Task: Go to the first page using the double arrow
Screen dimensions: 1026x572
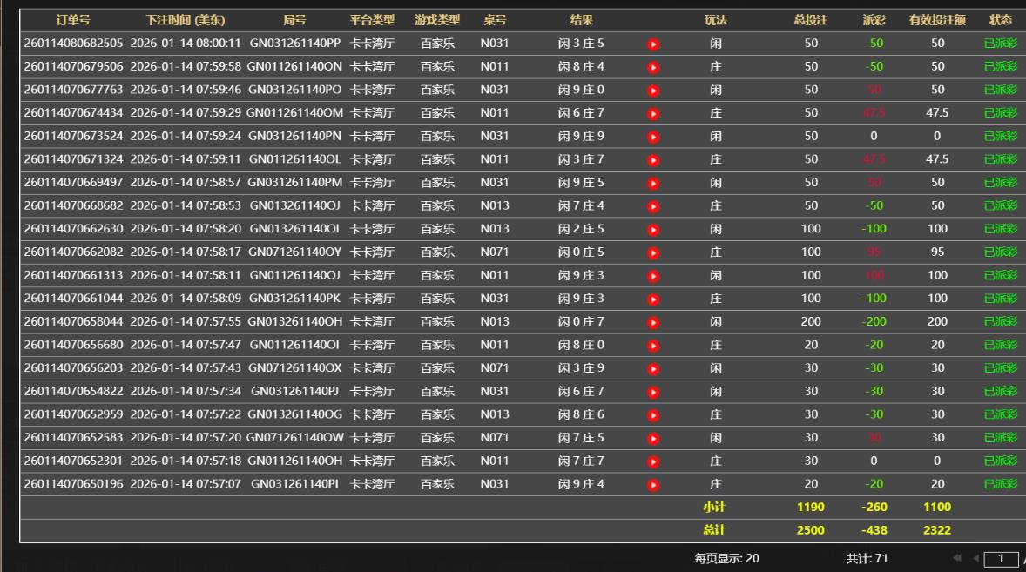Action: tap(958, 559)
